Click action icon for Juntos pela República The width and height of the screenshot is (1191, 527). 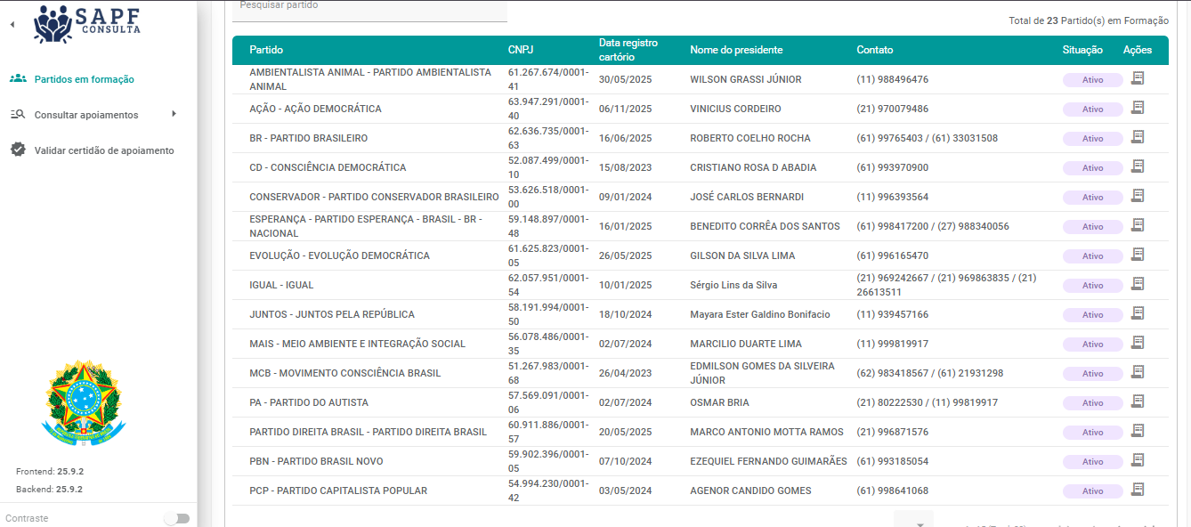point(1137,313)
